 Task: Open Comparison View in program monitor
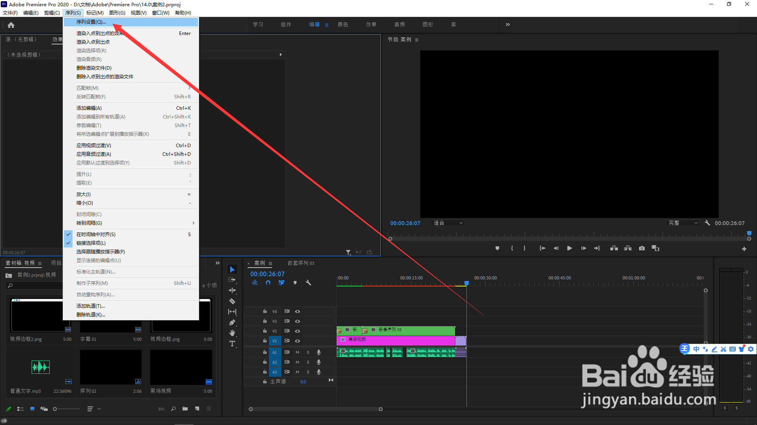click(x=655, y=248)
